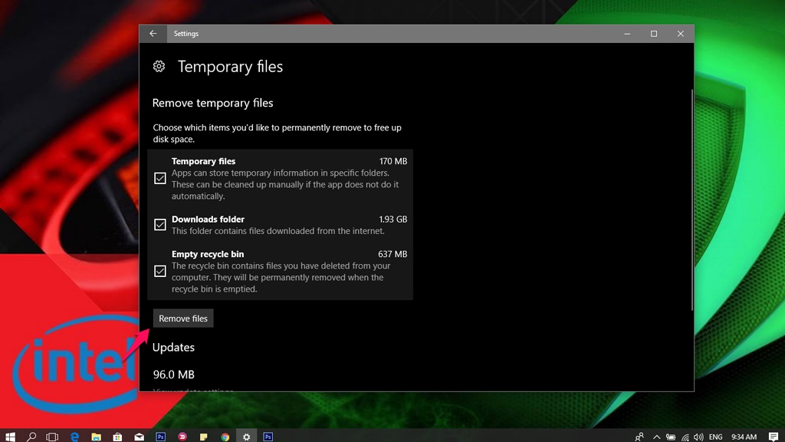Click the 96.0 MB updates size

pos(174,374)
